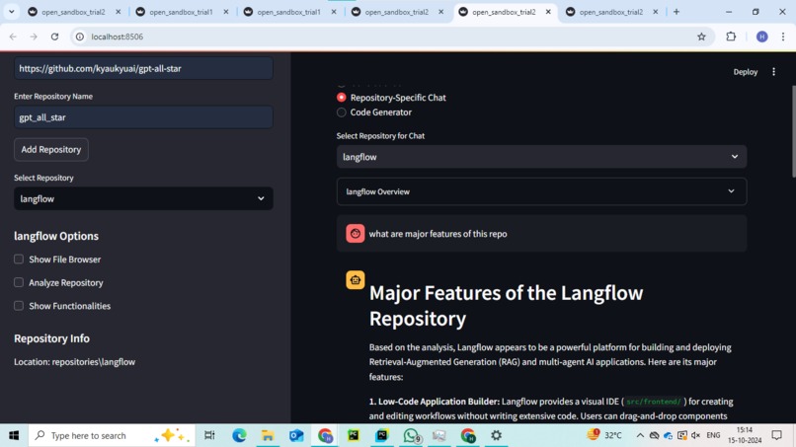Open the tab search chevron in Chrome
The height and width of the screenshot is (447, 796).
(11, 12)
